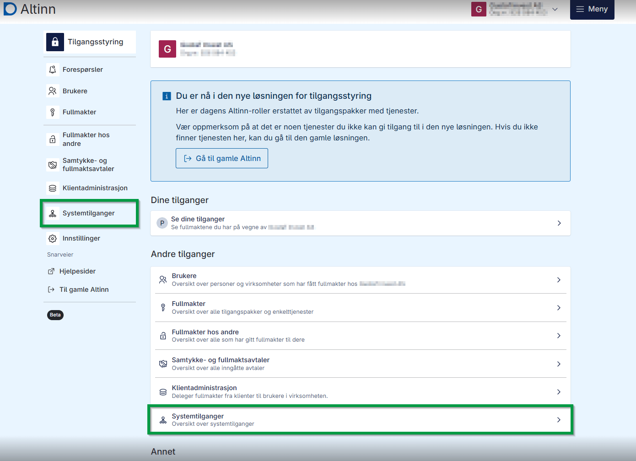
Task: Click the 'Dine tilganger' heading
Action: (180, 200)
